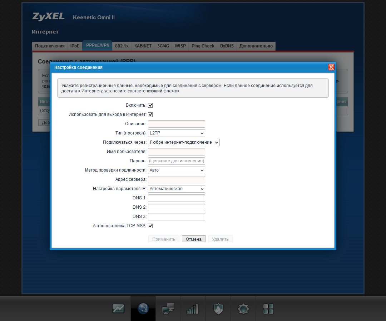Open the Internet globe icon

[143, 309]
